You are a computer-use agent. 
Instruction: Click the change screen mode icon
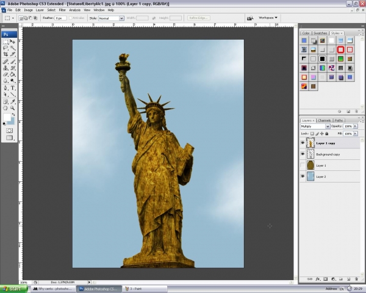click(x=9, y=137)
